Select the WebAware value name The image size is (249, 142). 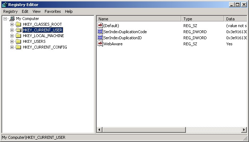click(113, 44)
